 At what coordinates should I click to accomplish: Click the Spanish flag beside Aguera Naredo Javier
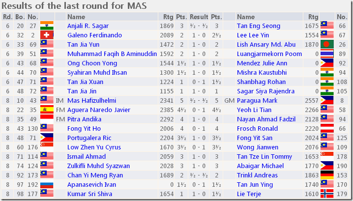(x=47, y=110)
